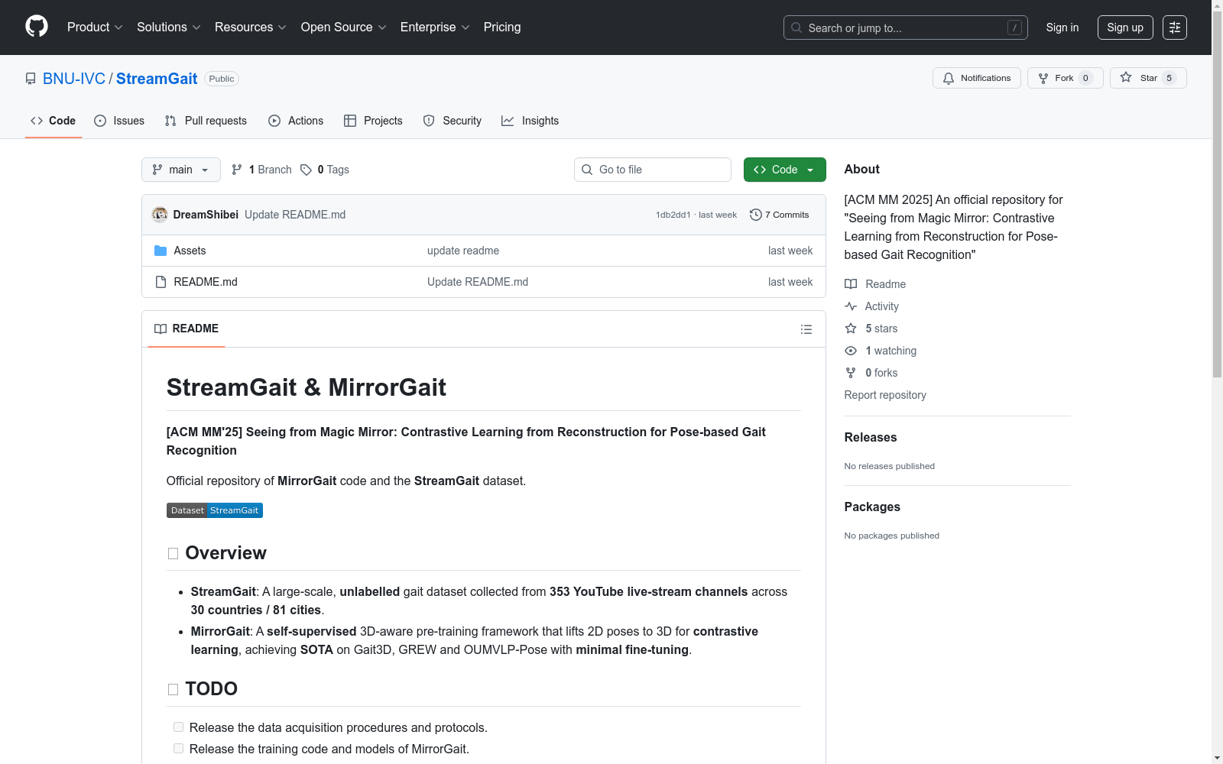
Task: Click the Notifications bell button
Action: (976, 78)
